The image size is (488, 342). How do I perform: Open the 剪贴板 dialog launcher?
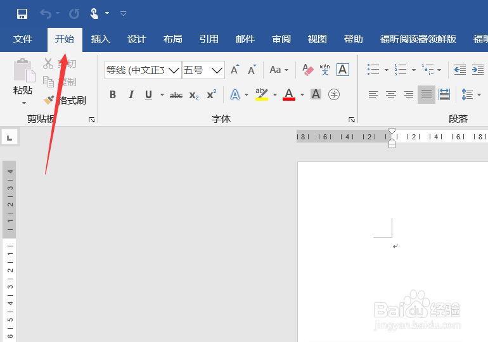[x=92, y=120]
